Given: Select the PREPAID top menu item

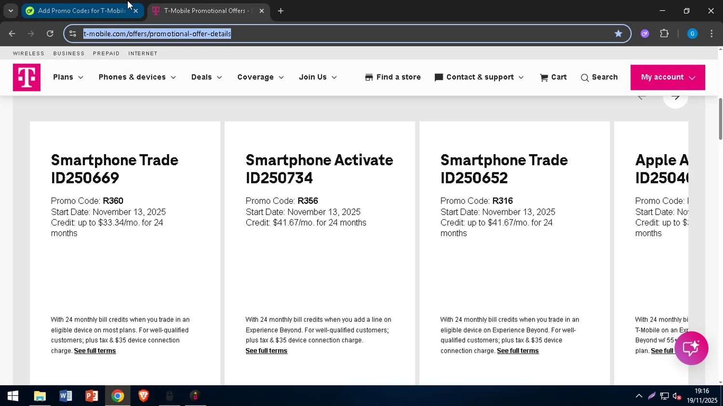Looking at the screenshot, I should [x=106, y=53].
